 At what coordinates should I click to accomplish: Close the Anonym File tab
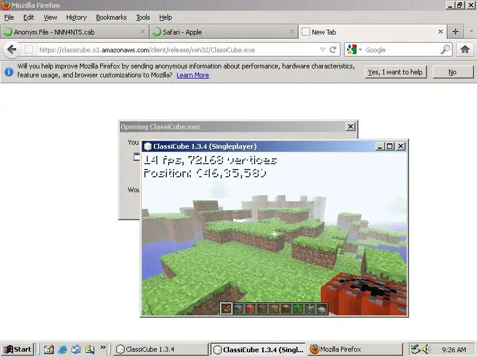(142, 32)
